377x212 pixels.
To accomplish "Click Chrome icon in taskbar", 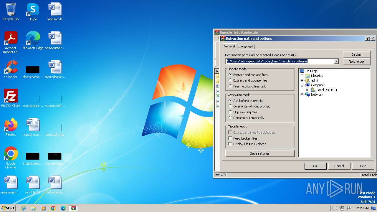I will [53, 208].
